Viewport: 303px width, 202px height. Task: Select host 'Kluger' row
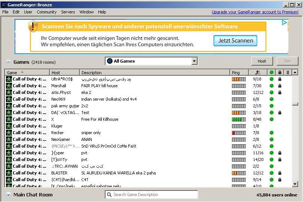[x=57, y=126]
